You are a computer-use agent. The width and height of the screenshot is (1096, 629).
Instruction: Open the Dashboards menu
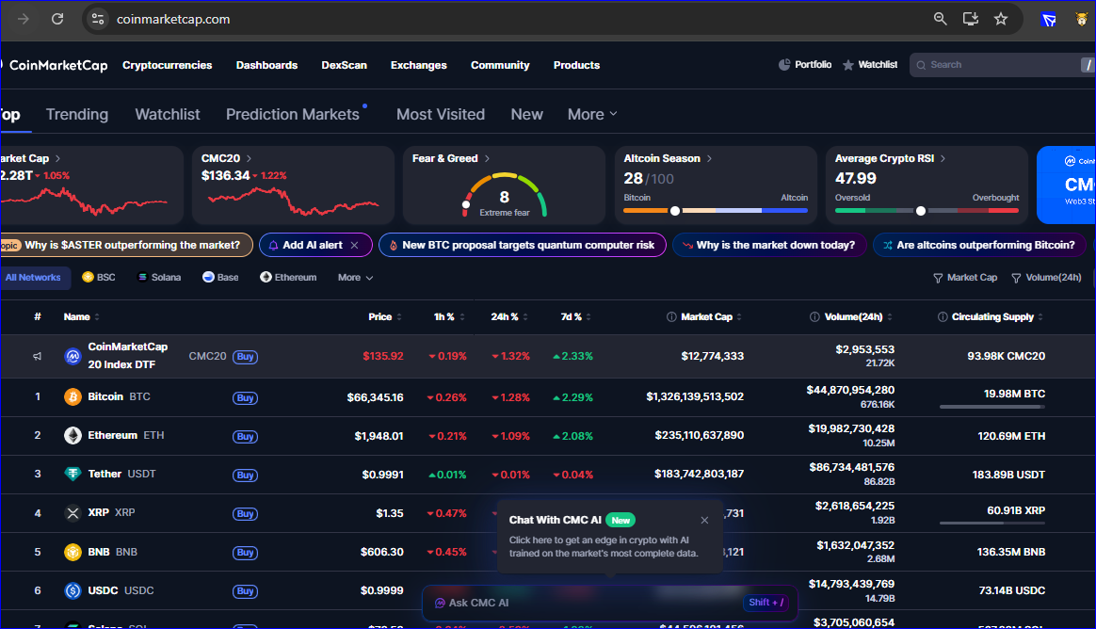tap(267, 65)
